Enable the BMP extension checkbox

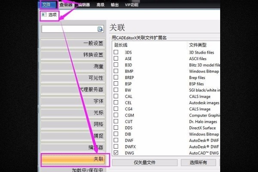(x=116, y=71)
